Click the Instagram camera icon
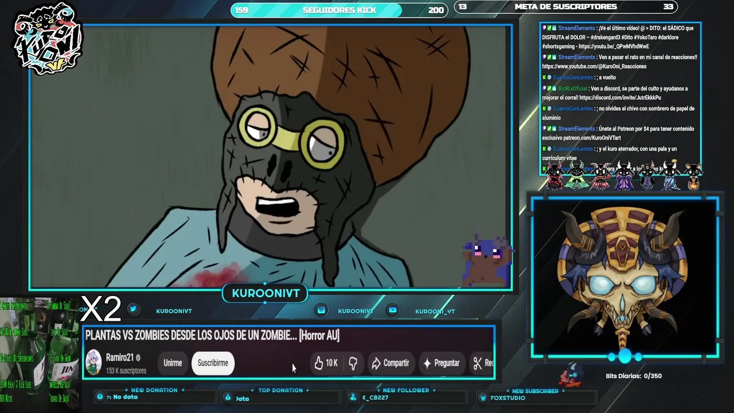734x413 pixels. point(322,310)
